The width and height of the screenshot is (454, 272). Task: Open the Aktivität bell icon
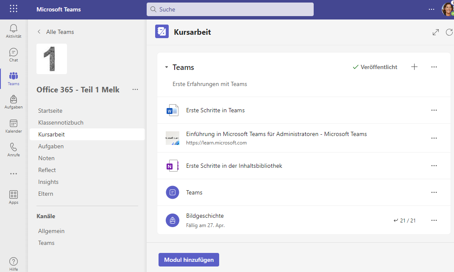[13, 29]
